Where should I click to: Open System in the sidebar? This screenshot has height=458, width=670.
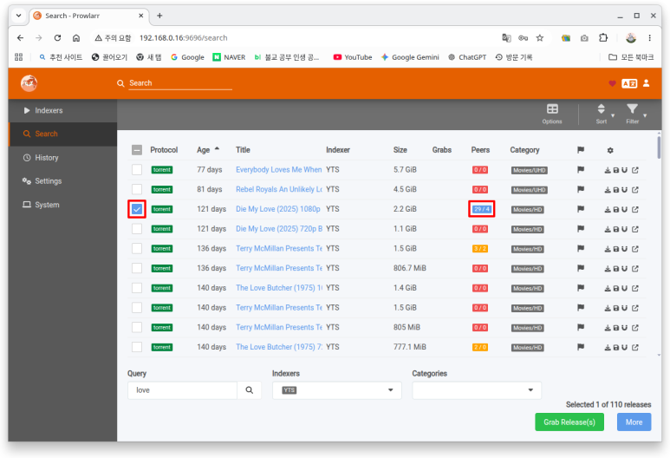click(62, 205)
